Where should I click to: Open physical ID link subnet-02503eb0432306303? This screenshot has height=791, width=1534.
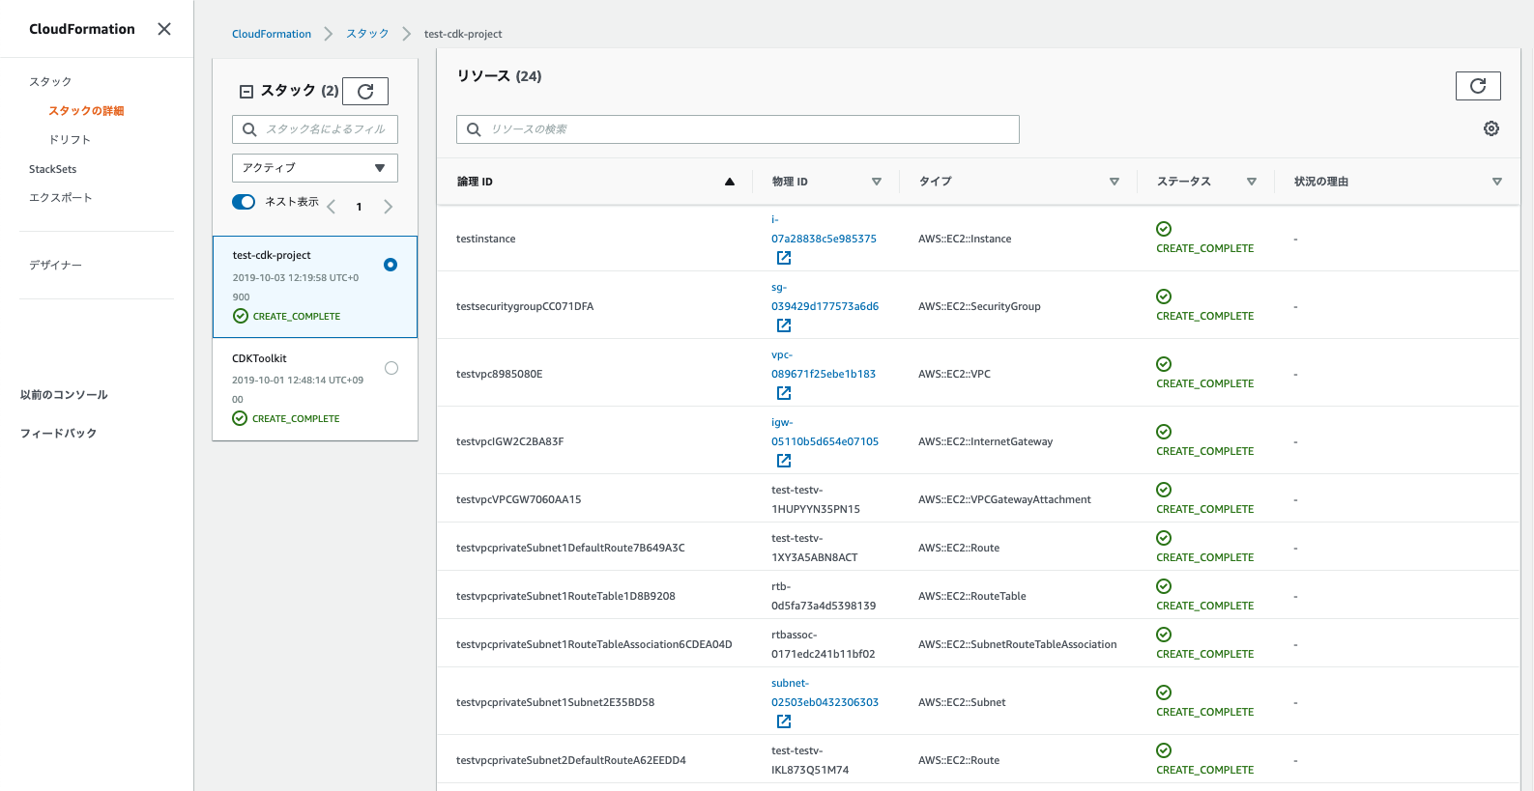tap(825, 692)
